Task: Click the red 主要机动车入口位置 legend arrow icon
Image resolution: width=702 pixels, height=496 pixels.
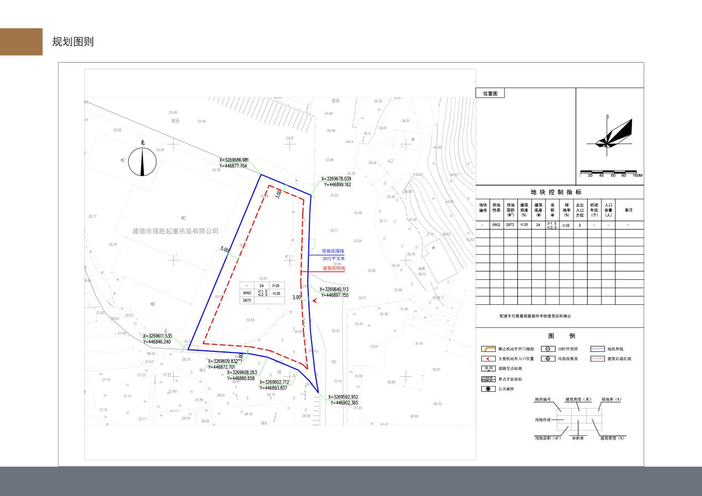Action: click(488, 359)
